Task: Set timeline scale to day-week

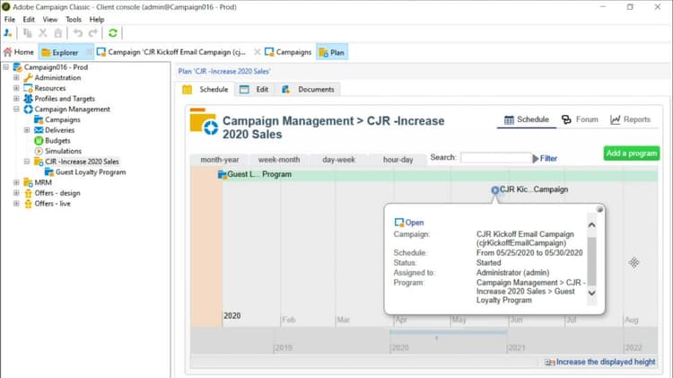Action: pos(338,160)
